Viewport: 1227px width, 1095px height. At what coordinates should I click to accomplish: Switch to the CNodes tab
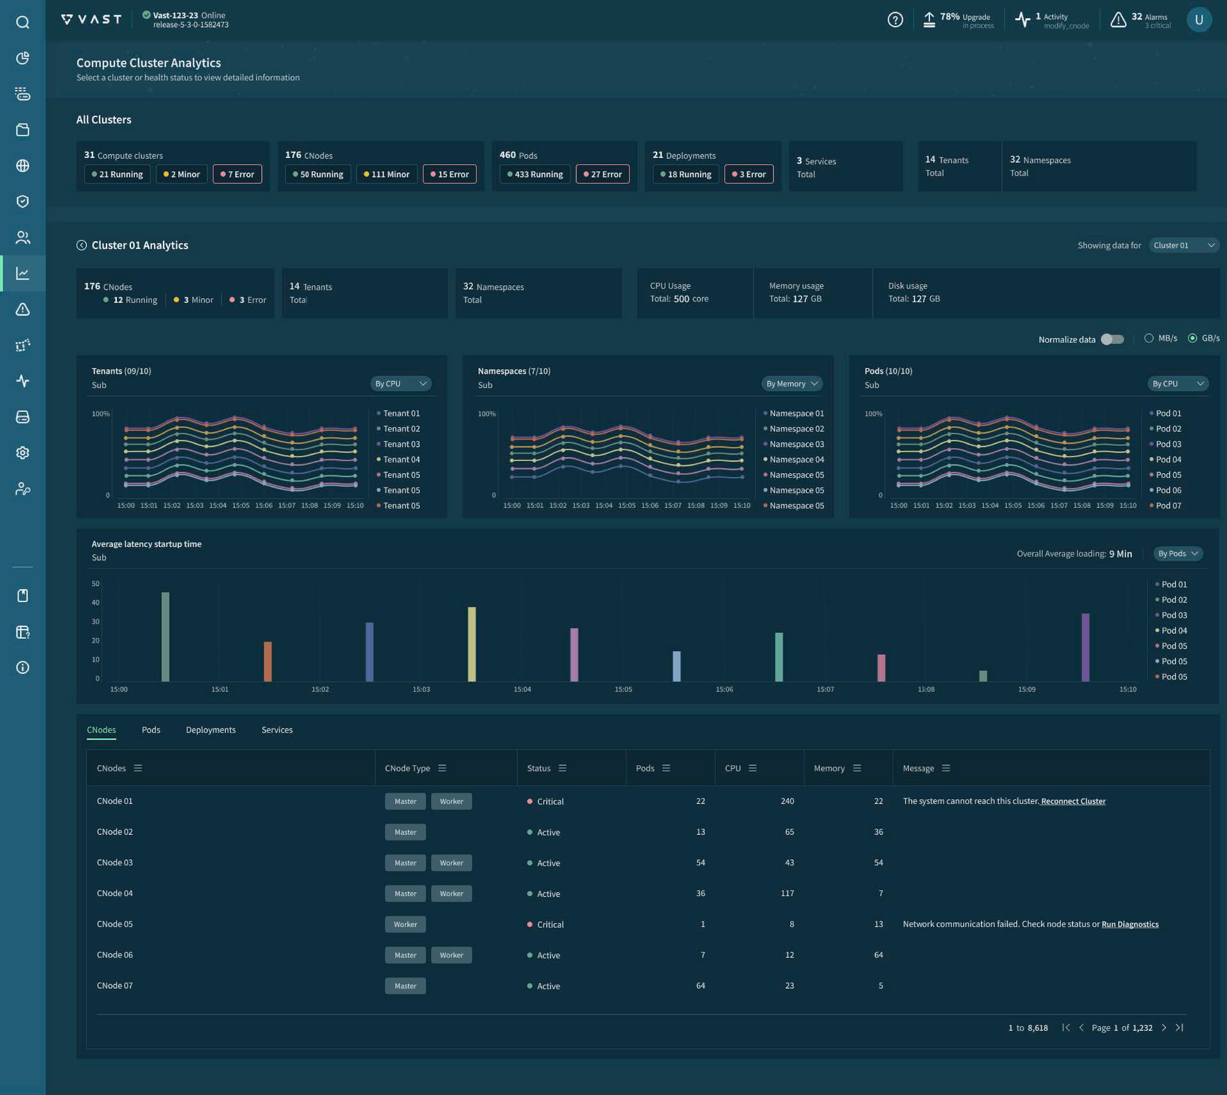click(x=101, y=730)
